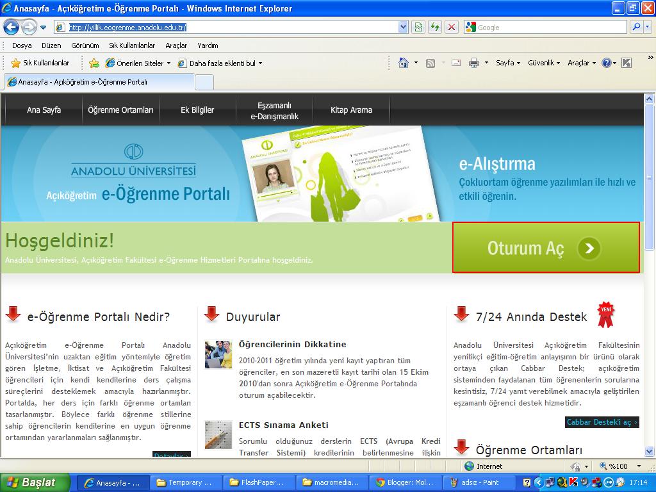Switch to FlashPaper taskbar button

click(x=259, y=482)
